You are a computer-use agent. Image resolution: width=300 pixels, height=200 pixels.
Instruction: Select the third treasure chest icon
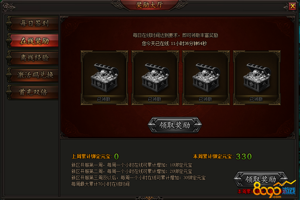coord(206,77)
